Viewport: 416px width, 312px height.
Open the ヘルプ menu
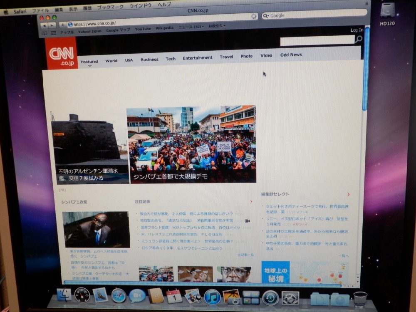click(x=164, y=5)
